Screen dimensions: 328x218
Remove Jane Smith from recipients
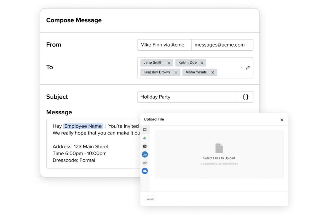tap(169, 62)
